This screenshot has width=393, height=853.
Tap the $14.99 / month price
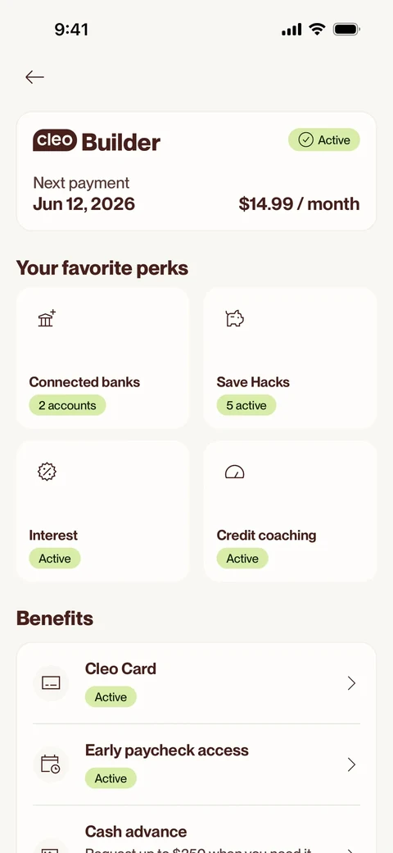click(x=299, y=204)
